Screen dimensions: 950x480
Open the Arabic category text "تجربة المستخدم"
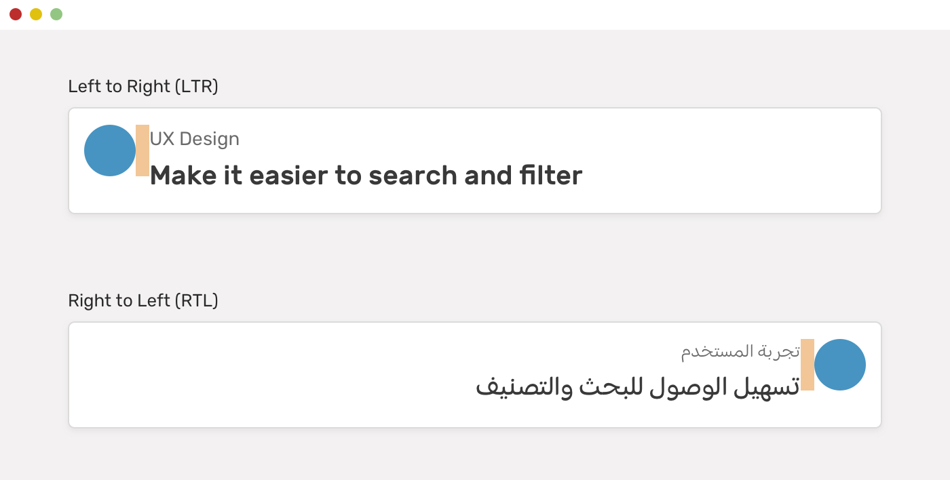point(740,352)
